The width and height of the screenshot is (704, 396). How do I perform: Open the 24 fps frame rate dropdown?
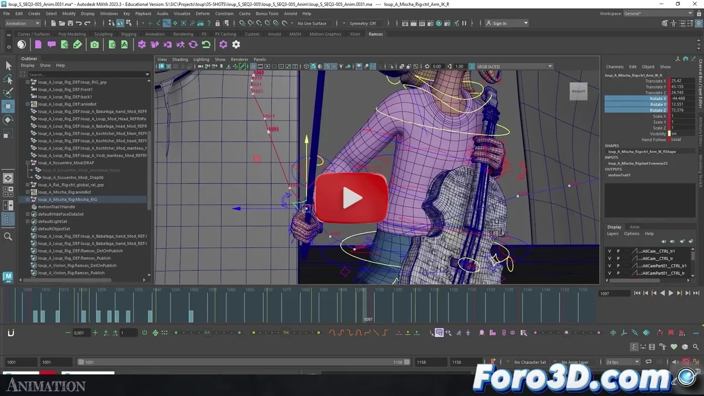coord(622,363)
